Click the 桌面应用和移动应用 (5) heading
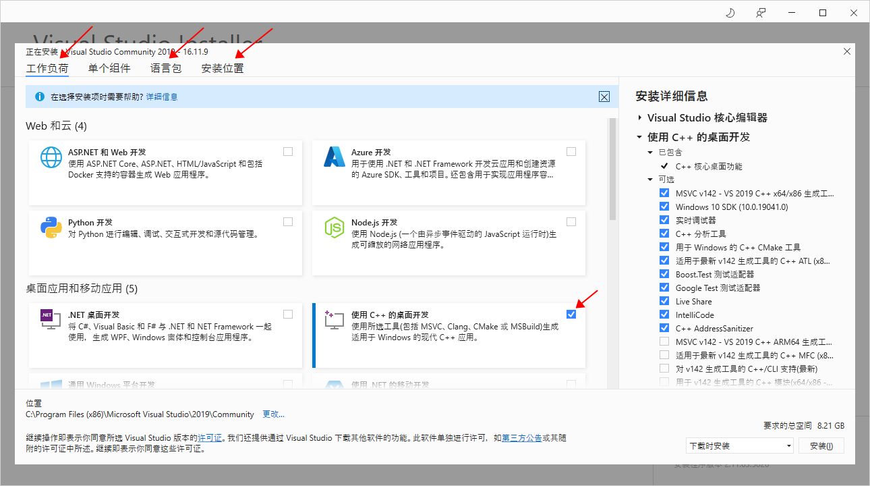The width and height of the screenshot is (870, 486). point(82,289)
